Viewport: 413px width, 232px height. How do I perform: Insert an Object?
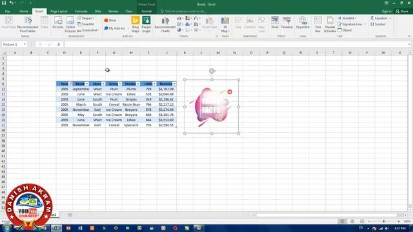coord(345,30)
